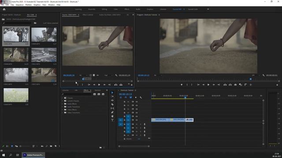282x158 pixels.
Task: Lock the V1 track
Action: 124,120
